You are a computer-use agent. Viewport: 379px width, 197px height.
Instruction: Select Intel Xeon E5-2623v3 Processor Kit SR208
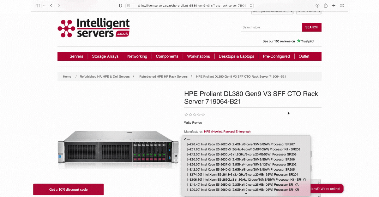pos(246,149)
